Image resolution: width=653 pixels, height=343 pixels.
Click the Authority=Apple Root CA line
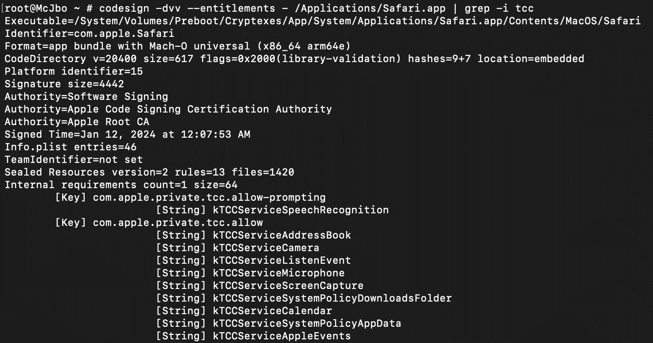point(77,122)
